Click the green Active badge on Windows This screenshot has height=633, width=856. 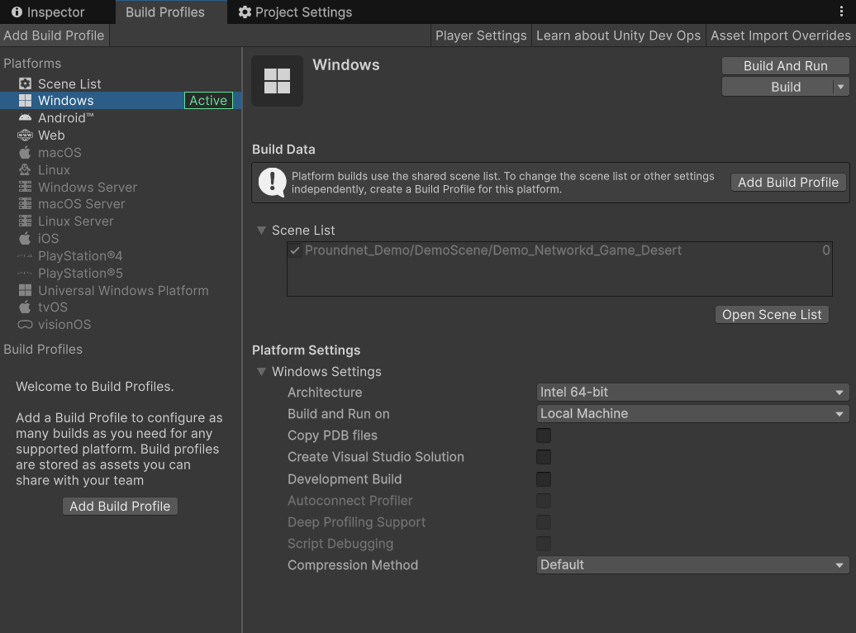pos(208,101)
